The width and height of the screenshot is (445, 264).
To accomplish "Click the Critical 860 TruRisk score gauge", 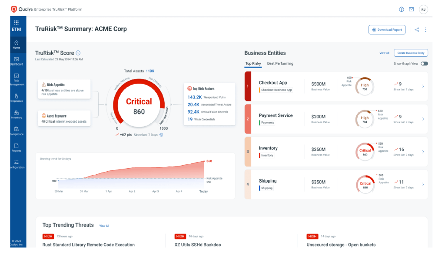I will [x=139, y=106].
